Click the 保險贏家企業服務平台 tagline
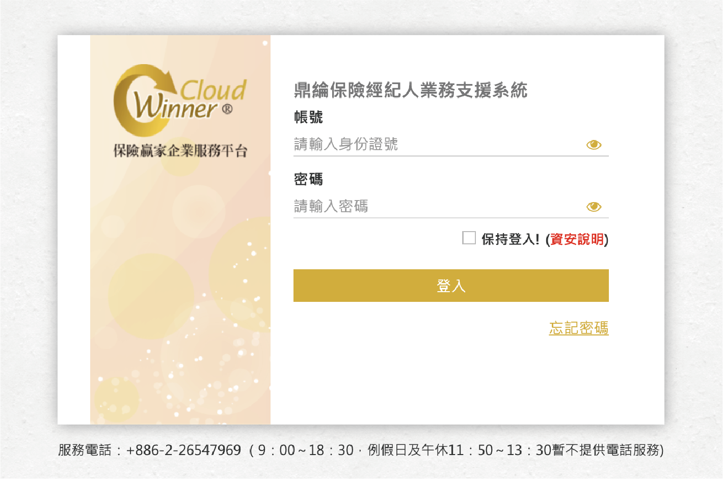 [180, 151]
